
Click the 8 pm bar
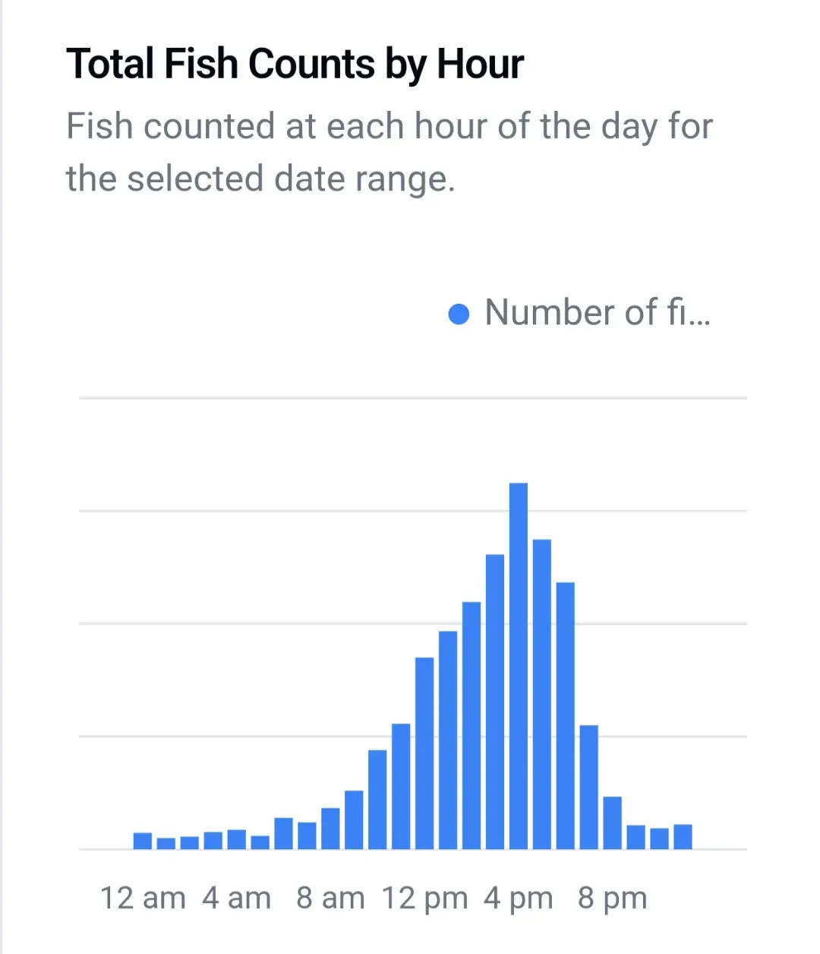(x=612, y=822)
